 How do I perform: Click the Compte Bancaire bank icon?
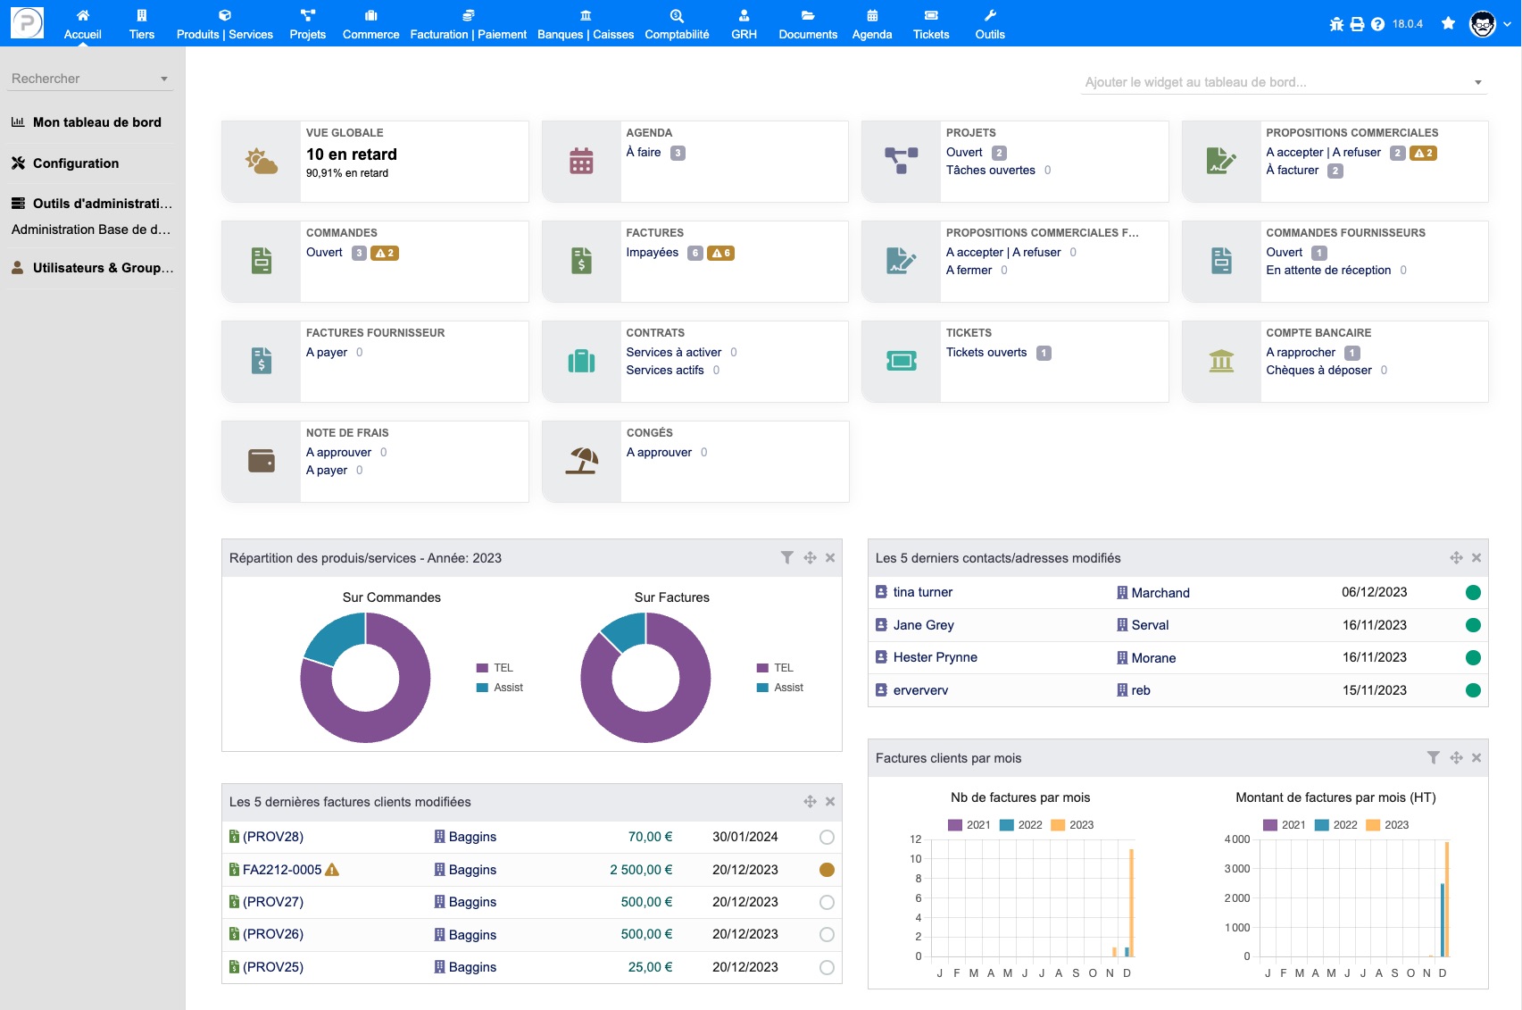point(1221,361)
